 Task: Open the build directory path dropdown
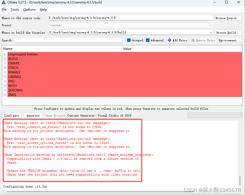tap(210, 33)
